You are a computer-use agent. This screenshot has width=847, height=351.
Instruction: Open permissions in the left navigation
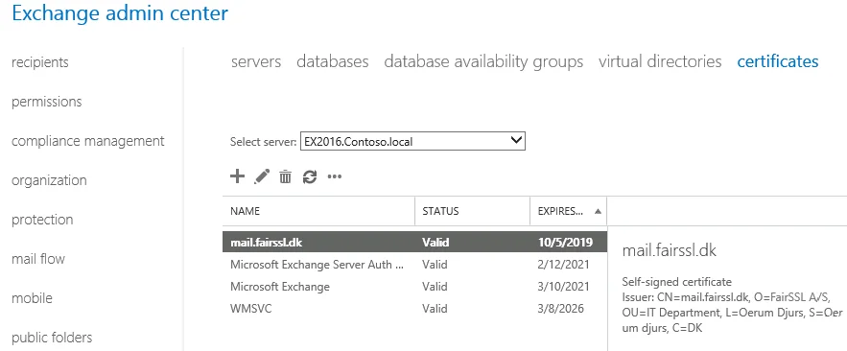click(x=46, y=102)
